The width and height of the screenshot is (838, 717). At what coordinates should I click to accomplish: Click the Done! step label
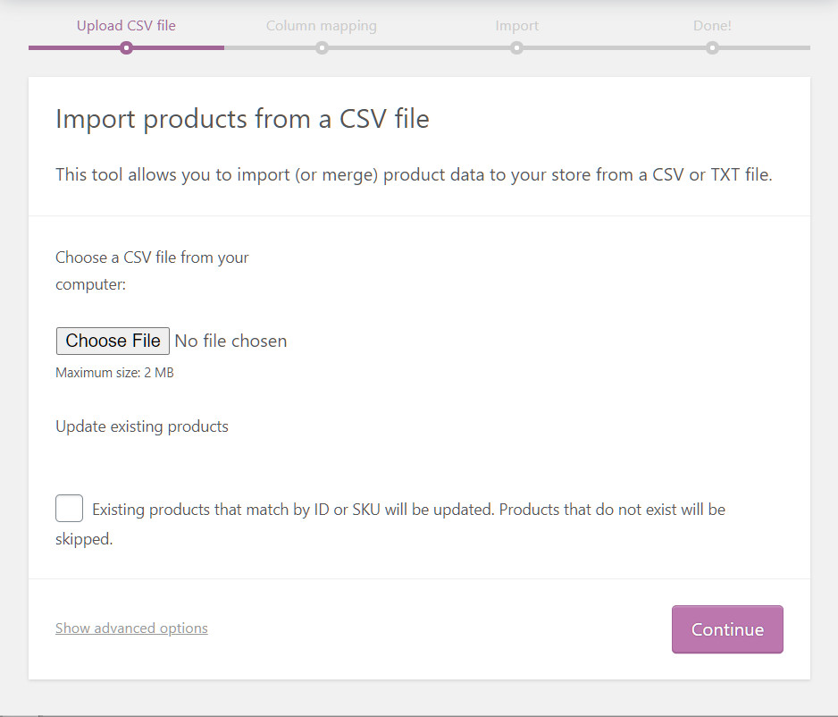click(712, 26)
